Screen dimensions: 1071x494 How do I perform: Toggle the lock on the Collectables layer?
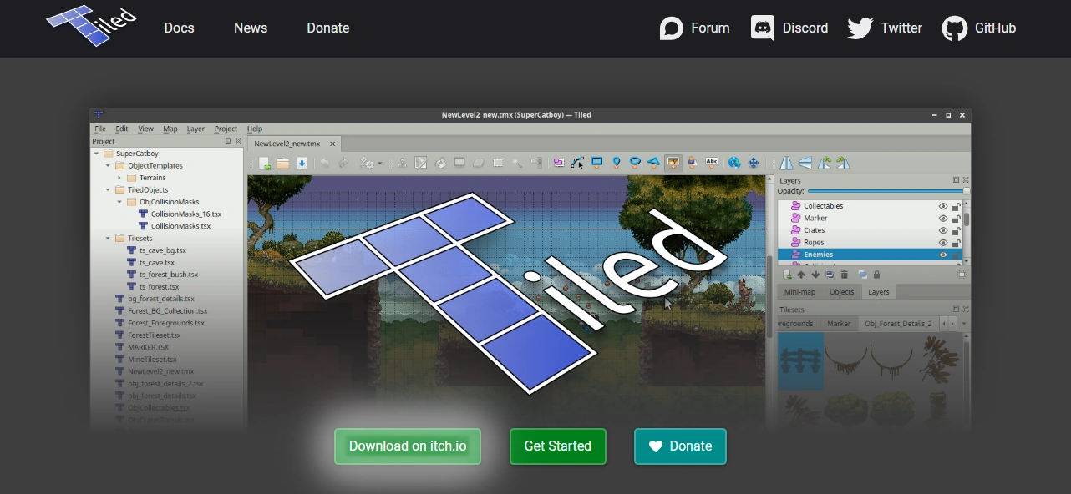(x=957, y=206)
